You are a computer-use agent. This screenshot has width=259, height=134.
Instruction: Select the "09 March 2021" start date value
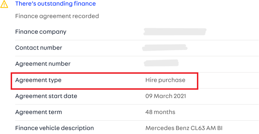coord(165,96)
